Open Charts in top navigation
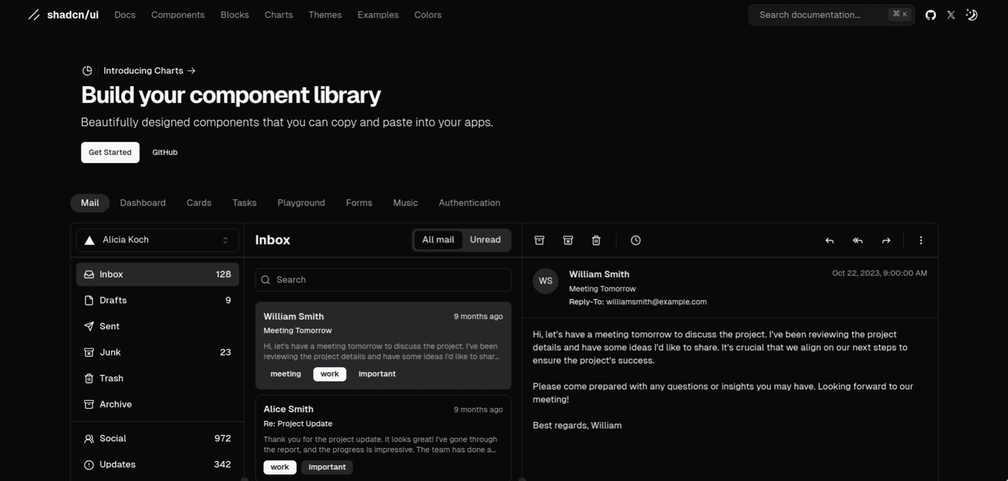The width and height of the screenshot is (1008, 481). click(x=279, y=15)
